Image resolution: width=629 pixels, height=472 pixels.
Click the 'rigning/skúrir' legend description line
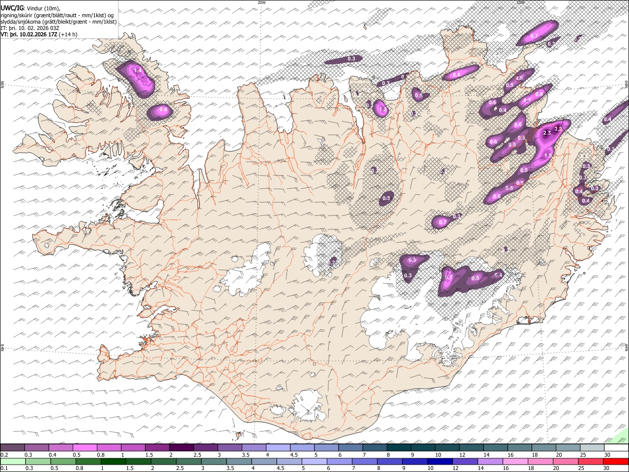57,15
